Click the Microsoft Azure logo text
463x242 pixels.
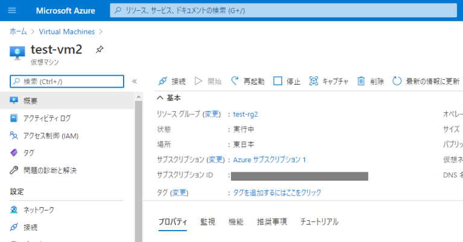click(66, 11)
